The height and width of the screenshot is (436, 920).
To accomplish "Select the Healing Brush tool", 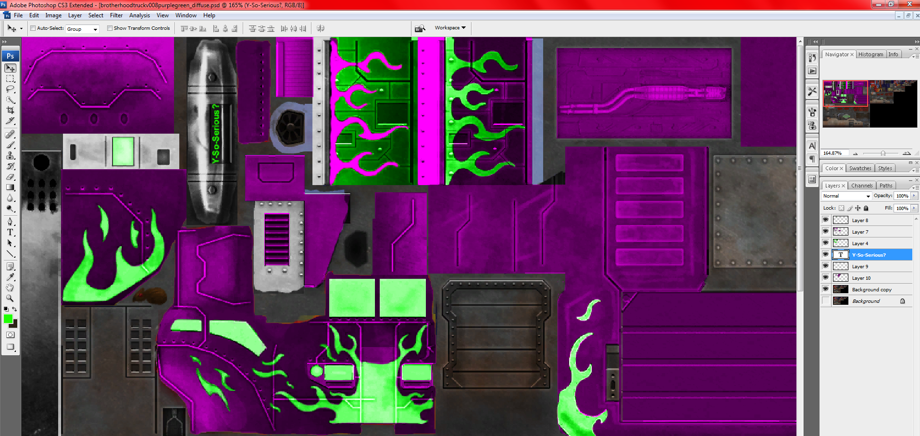I will pyautogui.click(x=10, y=134).
